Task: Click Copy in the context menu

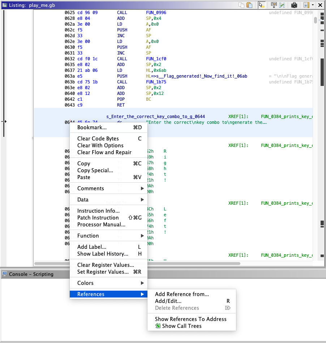Action: click(x=108, y=164)
